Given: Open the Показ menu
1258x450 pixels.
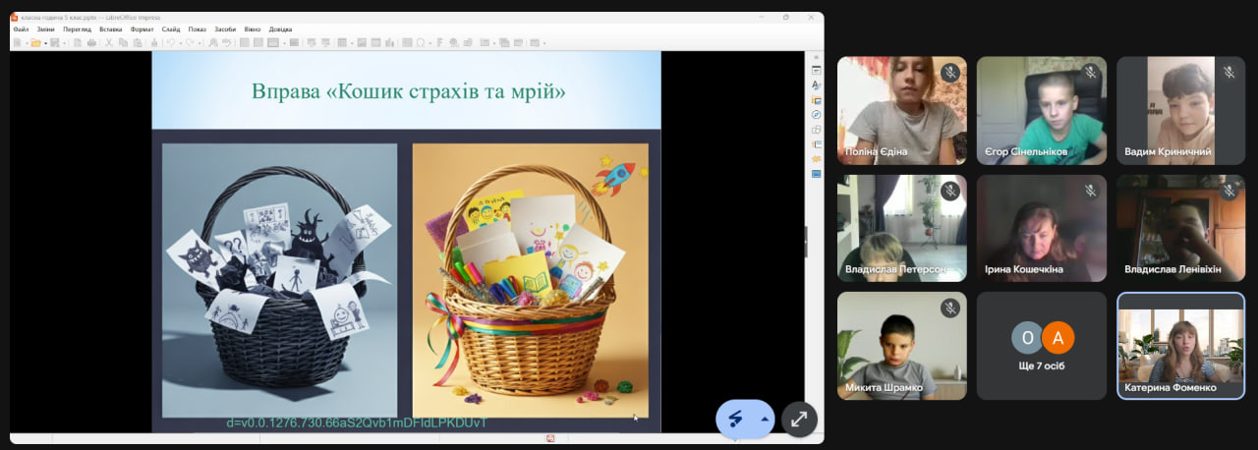Looking at the screenshot, I should (197, 29).
